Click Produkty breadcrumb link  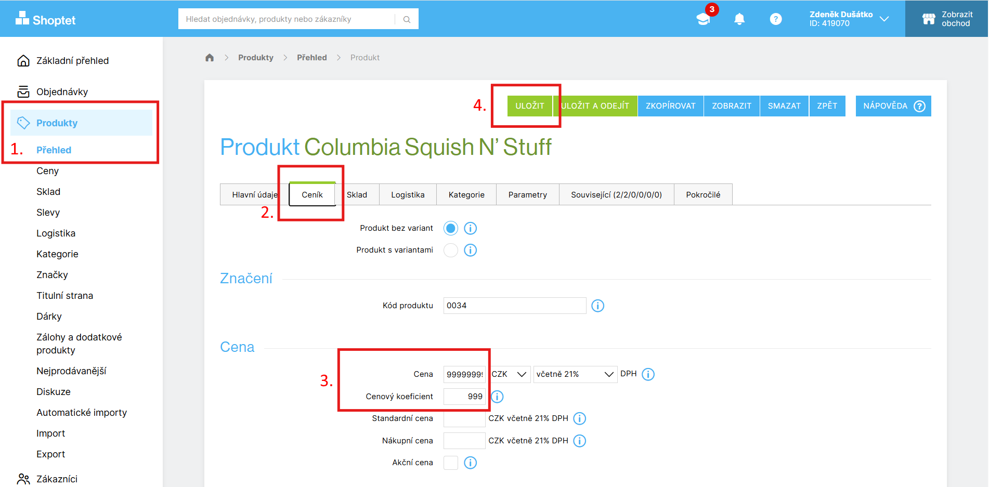point(256,58)
